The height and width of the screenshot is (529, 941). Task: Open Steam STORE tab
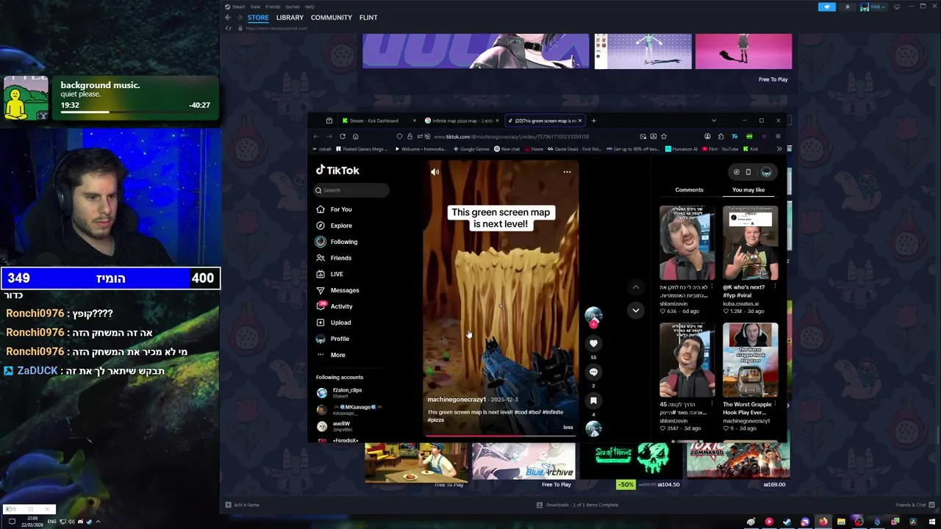(257, 18)
